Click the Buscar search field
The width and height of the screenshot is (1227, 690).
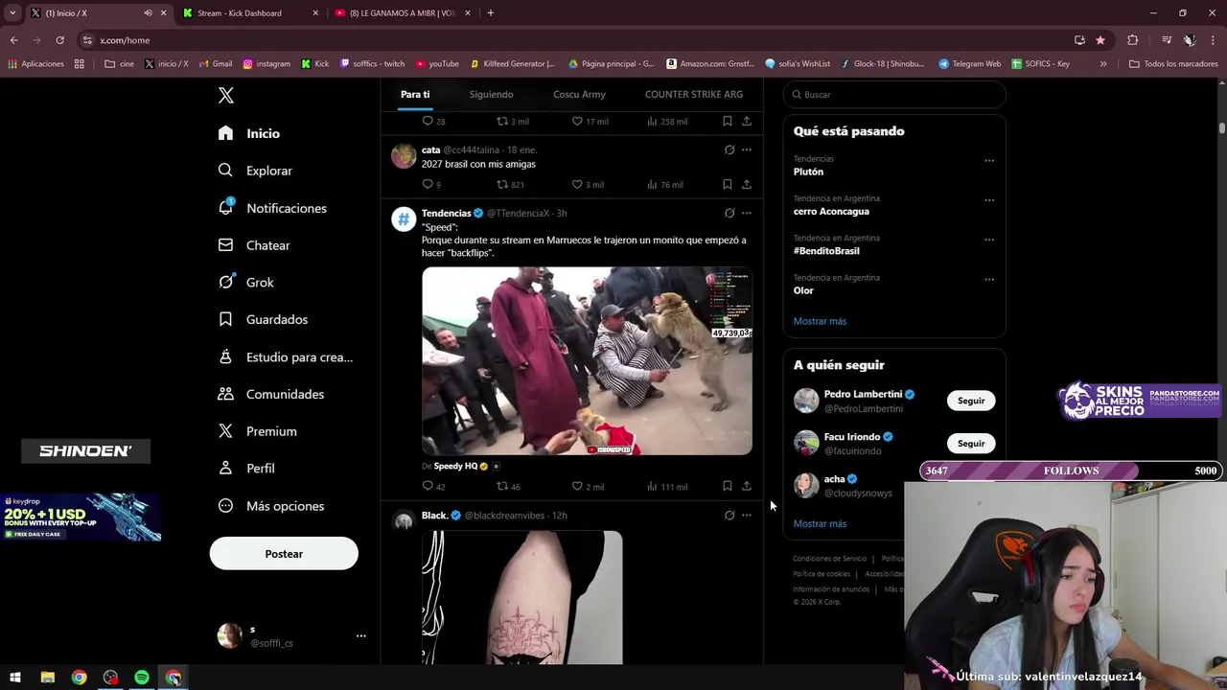pos(894,95)
